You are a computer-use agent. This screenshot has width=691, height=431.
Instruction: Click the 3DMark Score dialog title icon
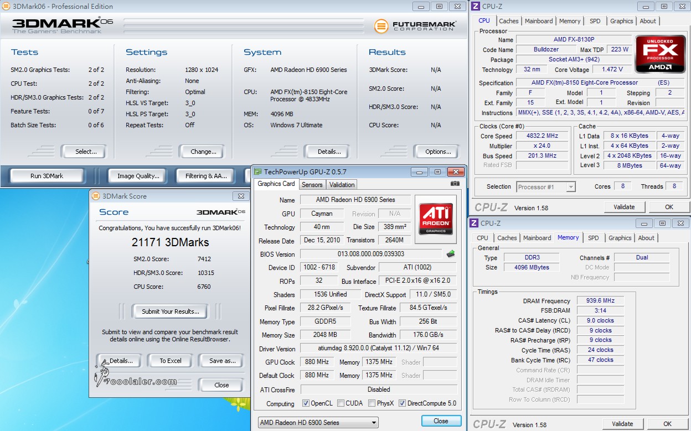(96, 196)
